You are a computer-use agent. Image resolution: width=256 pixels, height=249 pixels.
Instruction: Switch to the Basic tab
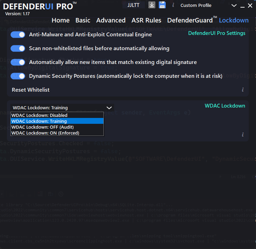pos(83,20)
